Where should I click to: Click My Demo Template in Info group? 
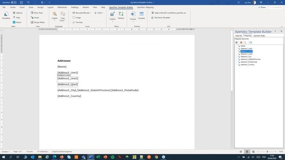click(x=161, y=18)
